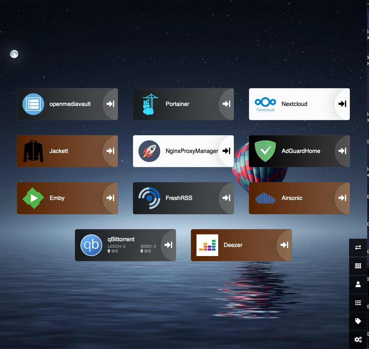Open the user profile sidebar icon
Viewport: 369px width, 349px height.
point(358,284)
